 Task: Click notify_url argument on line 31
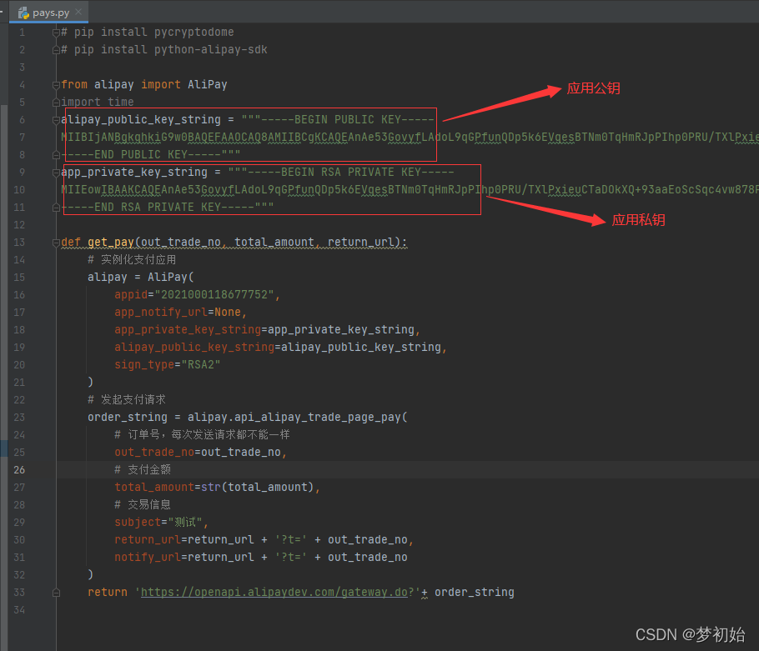click(x=261, y=557)
